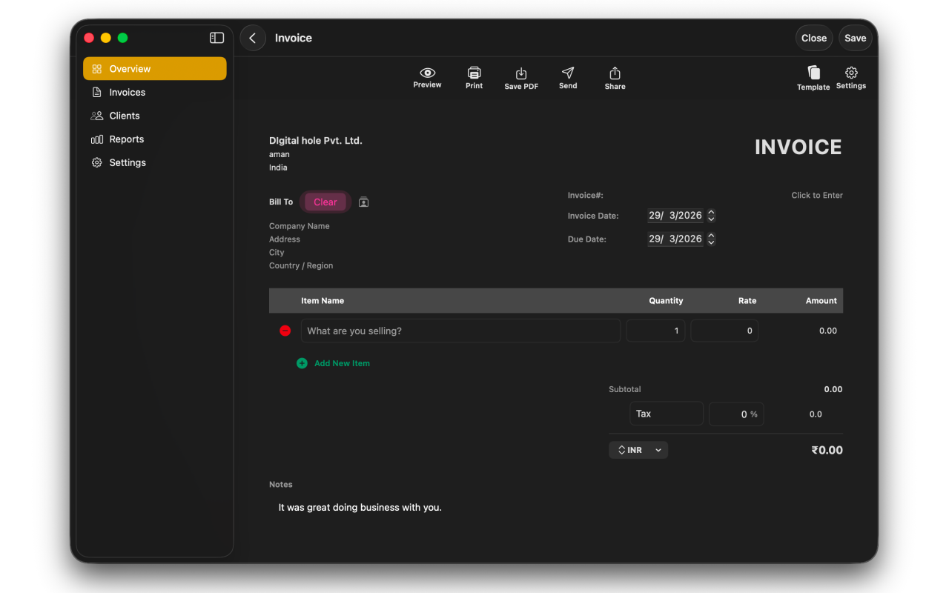Adjust Invoice Date with stepper arrows
This screenshot has width=949, height=593.
coord(711,216)
